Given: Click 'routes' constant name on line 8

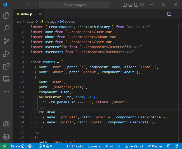Looking at the screenshot, I should (x=49, y=62).
